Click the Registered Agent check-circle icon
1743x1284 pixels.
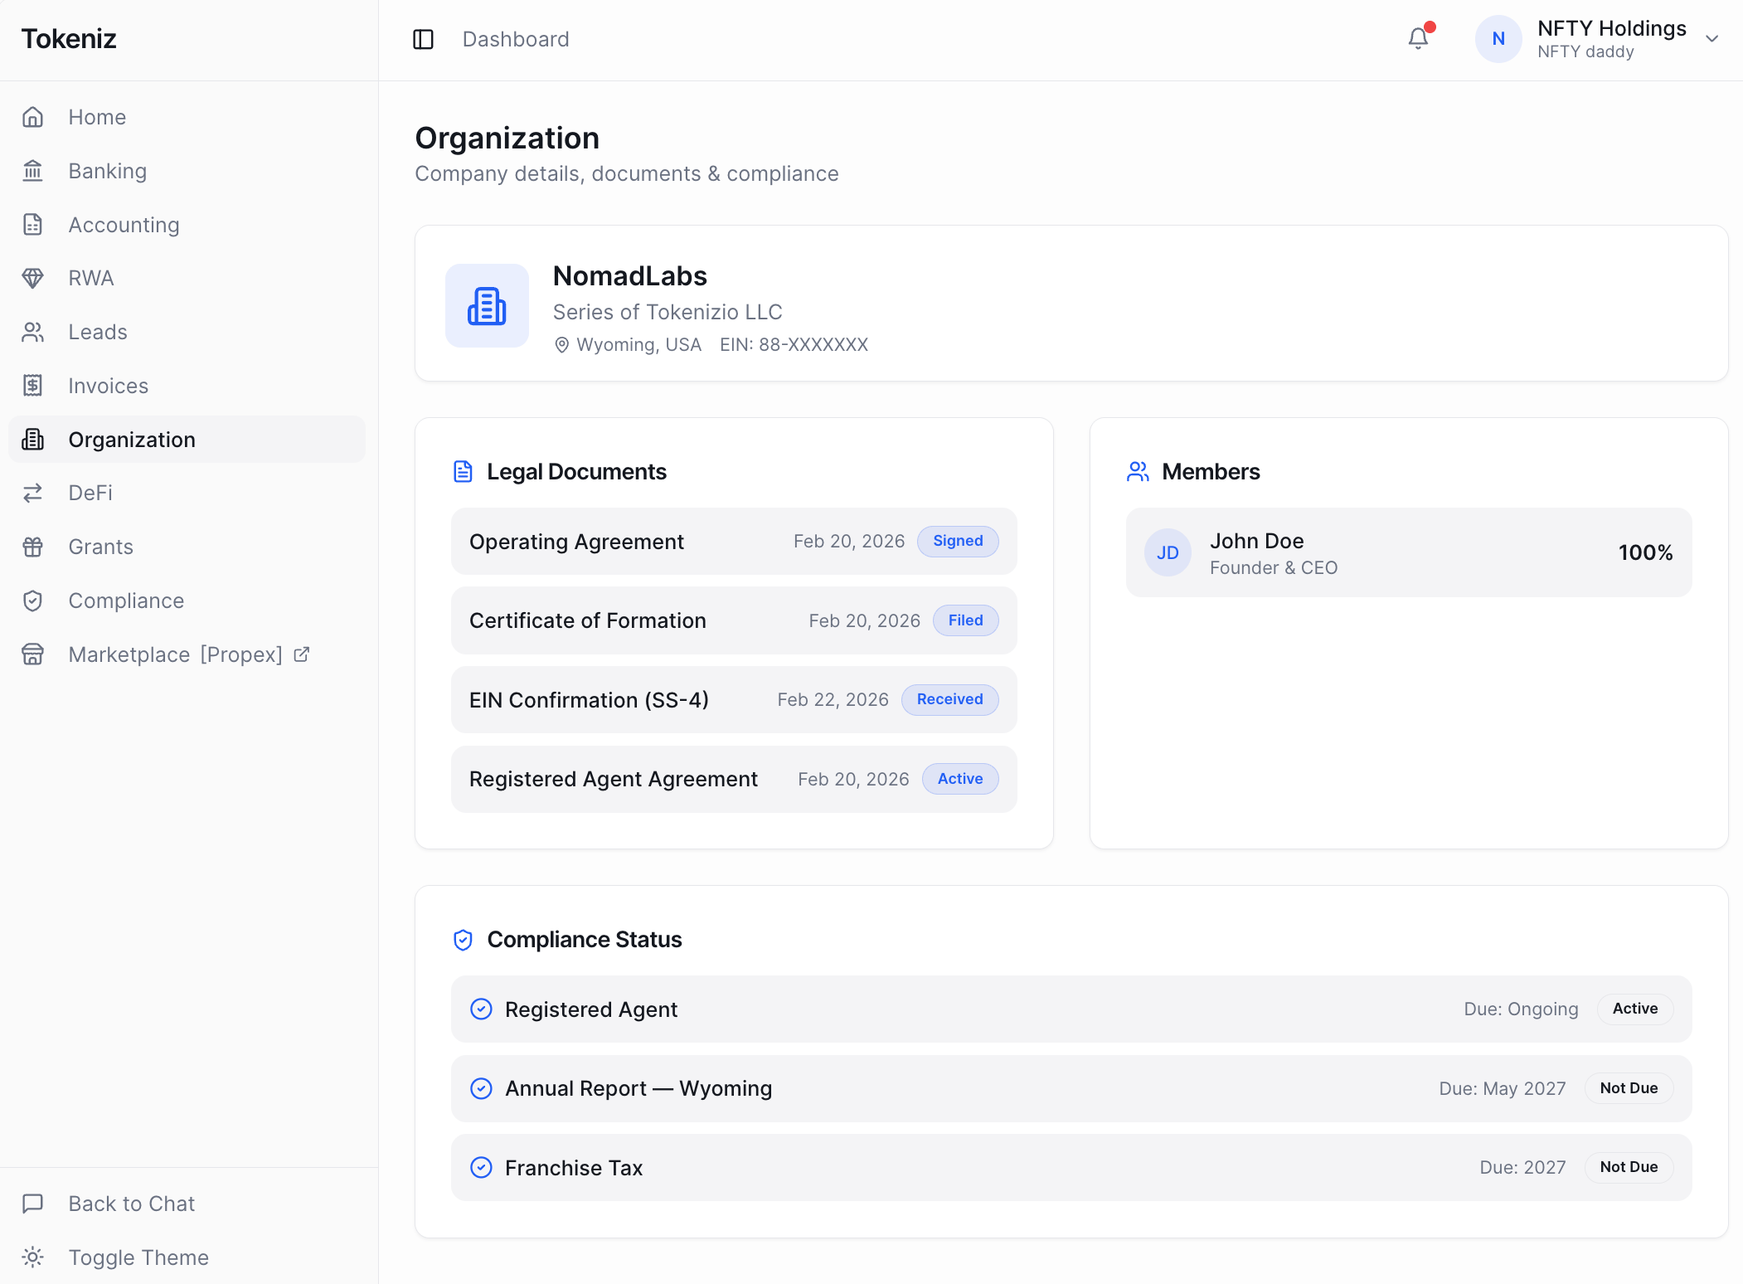tap(481, 1009)
